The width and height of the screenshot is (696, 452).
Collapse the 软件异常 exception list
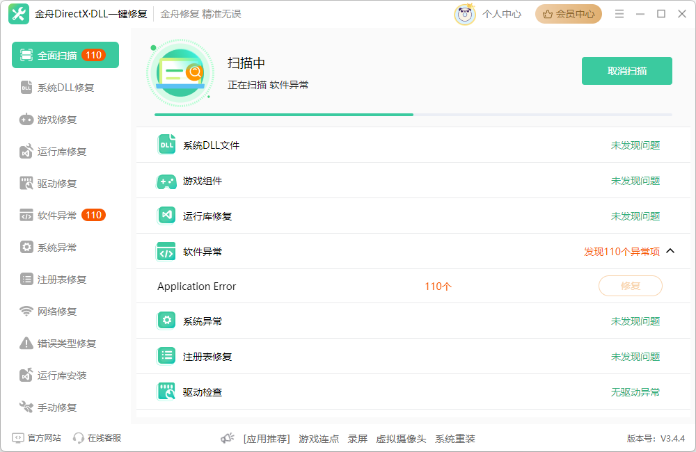pos(670,252)
